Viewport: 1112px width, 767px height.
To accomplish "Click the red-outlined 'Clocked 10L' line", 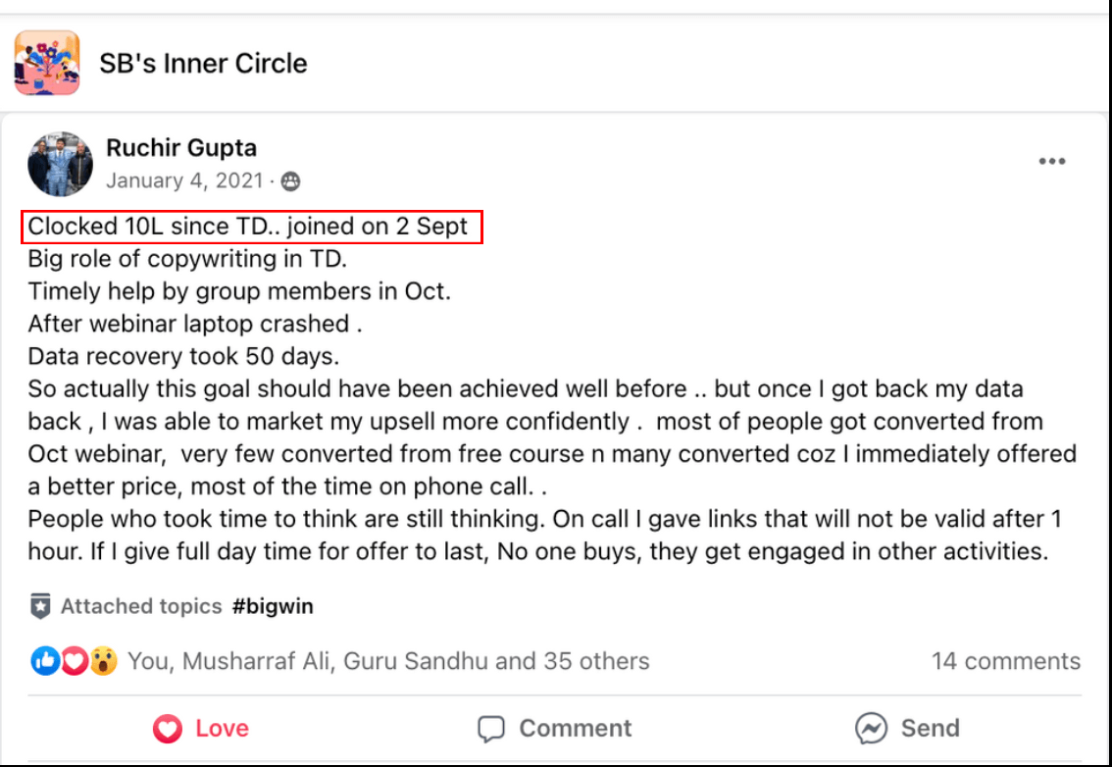I will click(251, 227).
